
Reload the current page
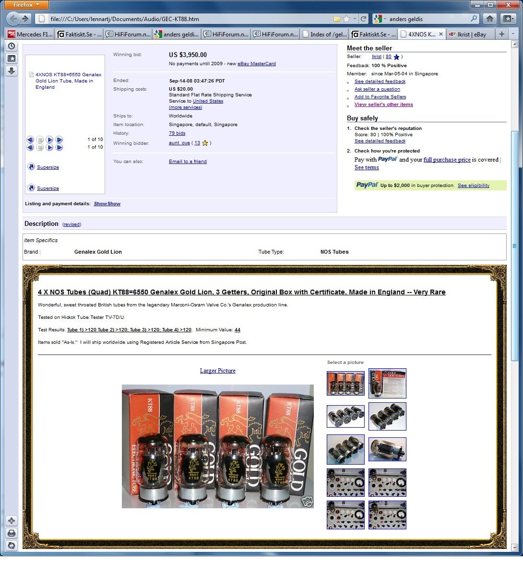pyautogui.click(x=363, y=19)
